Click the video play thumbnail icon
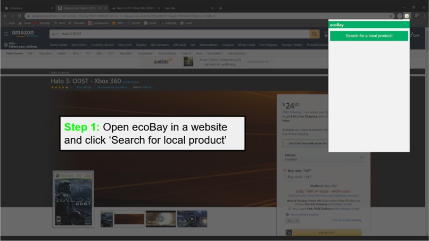This screenshot has width=429, height=241. point(192,219)
